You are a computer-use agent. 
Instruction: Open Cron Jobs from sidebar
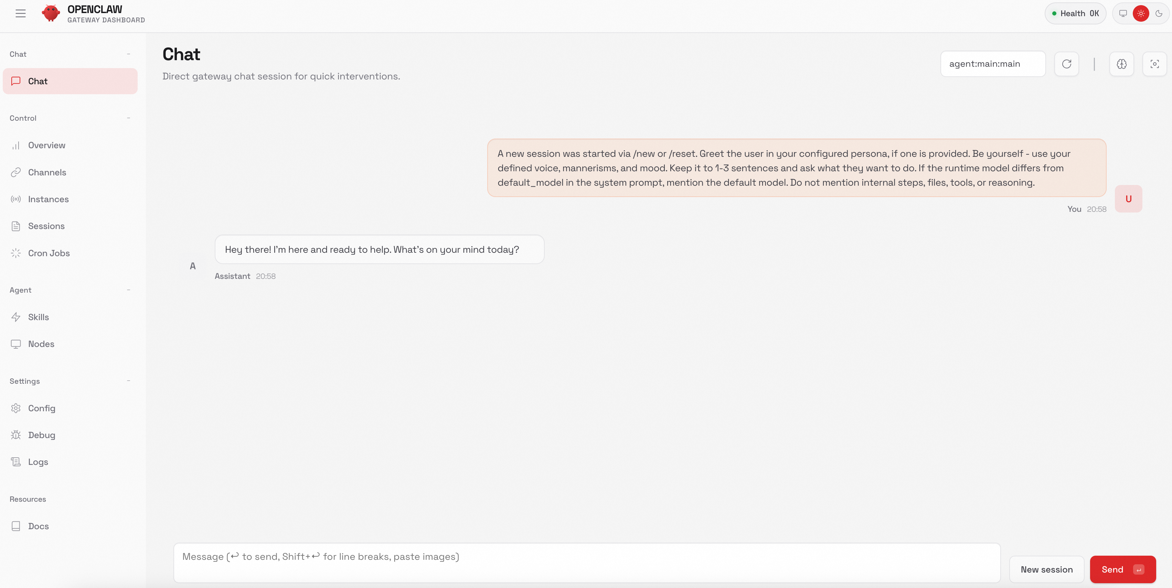49,253
